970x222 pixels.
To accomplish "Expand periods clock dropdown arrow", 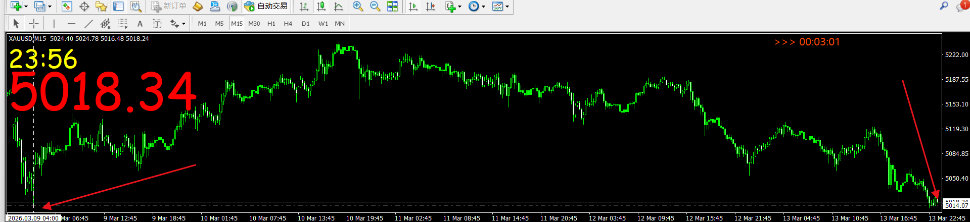I will click(x=483, y=7).
